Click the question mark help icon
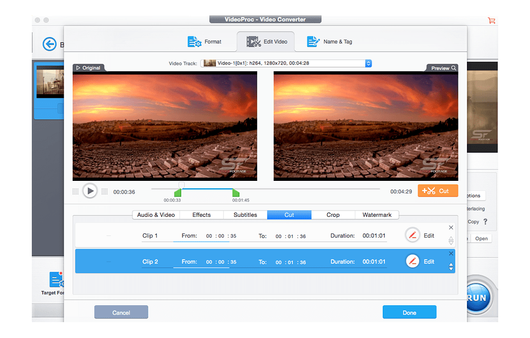 485,222
